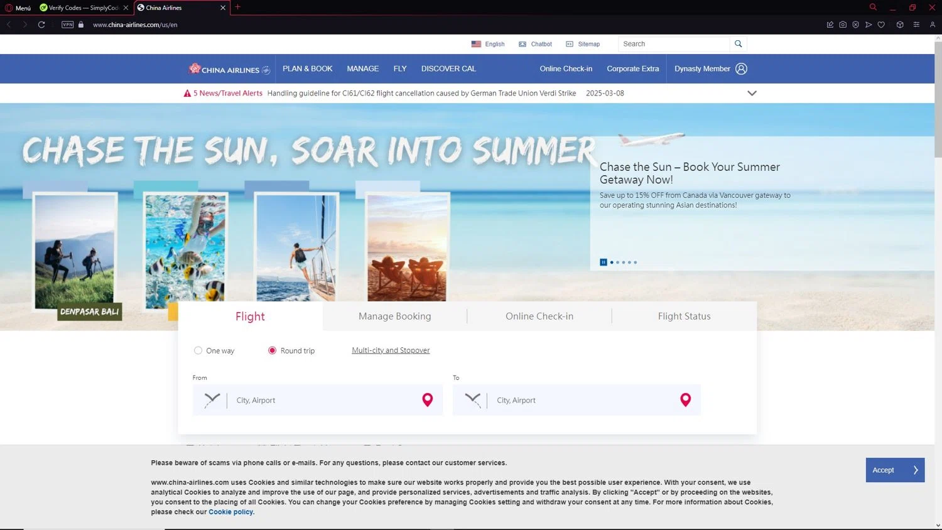The image size is (942, 530).
Task: Open the DISCOVER CAL menu
Action: [448, 69]
